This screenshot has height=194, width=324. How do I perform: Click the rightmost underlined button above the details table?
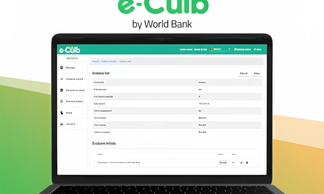(257, 74)
